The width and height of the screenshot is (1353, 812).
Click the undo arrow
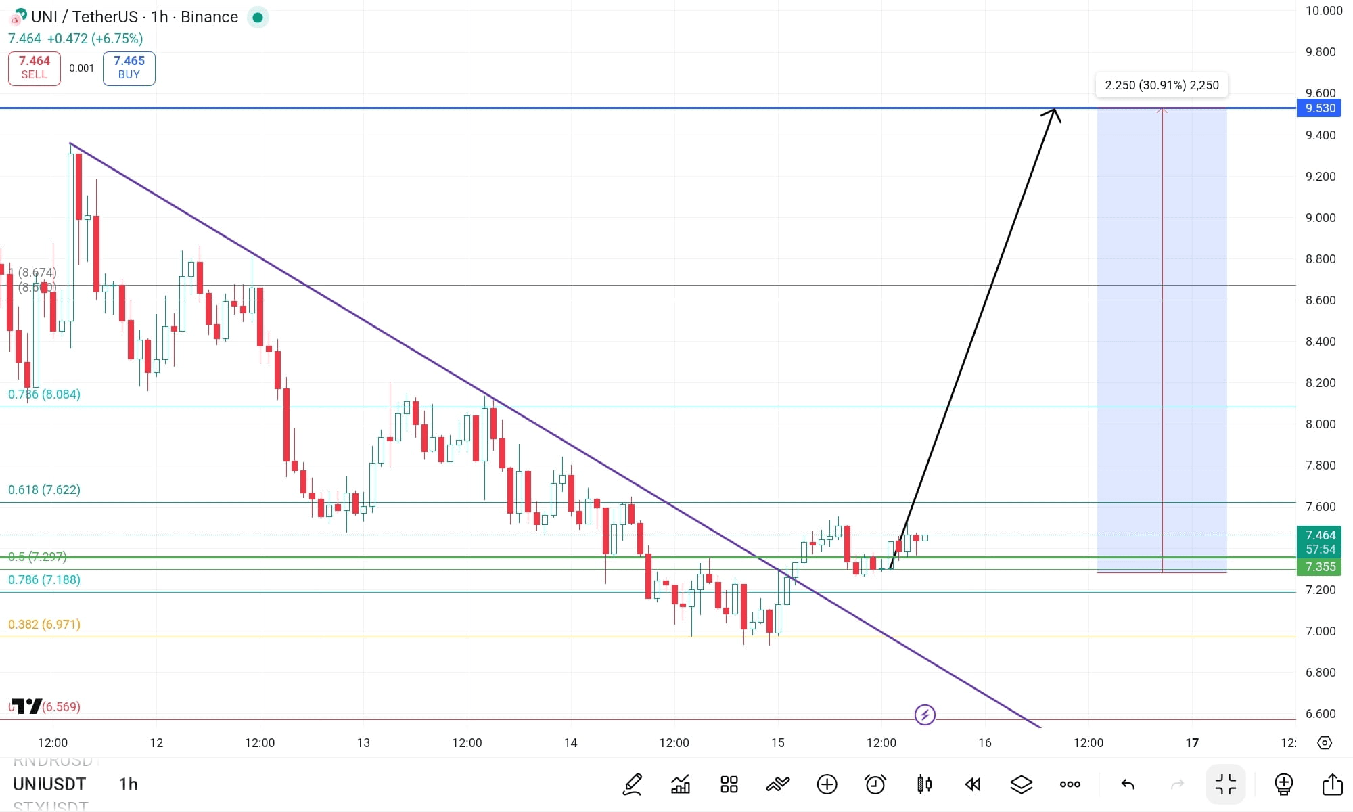point(1128,784)
